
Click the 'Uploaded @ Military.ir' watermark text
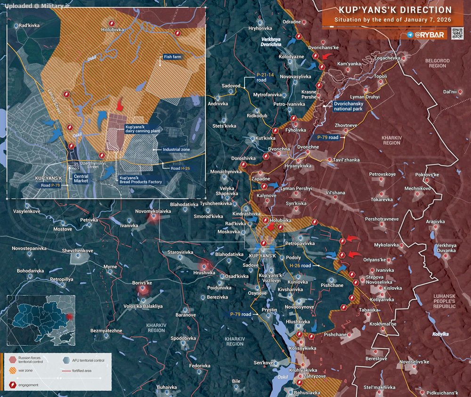click(37, 6)
